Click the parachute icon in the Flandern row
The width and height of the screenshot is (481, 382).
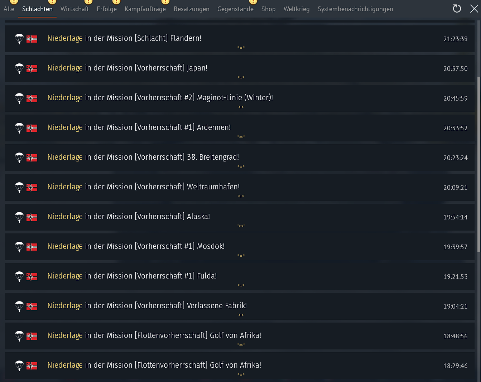click(19, 39)
